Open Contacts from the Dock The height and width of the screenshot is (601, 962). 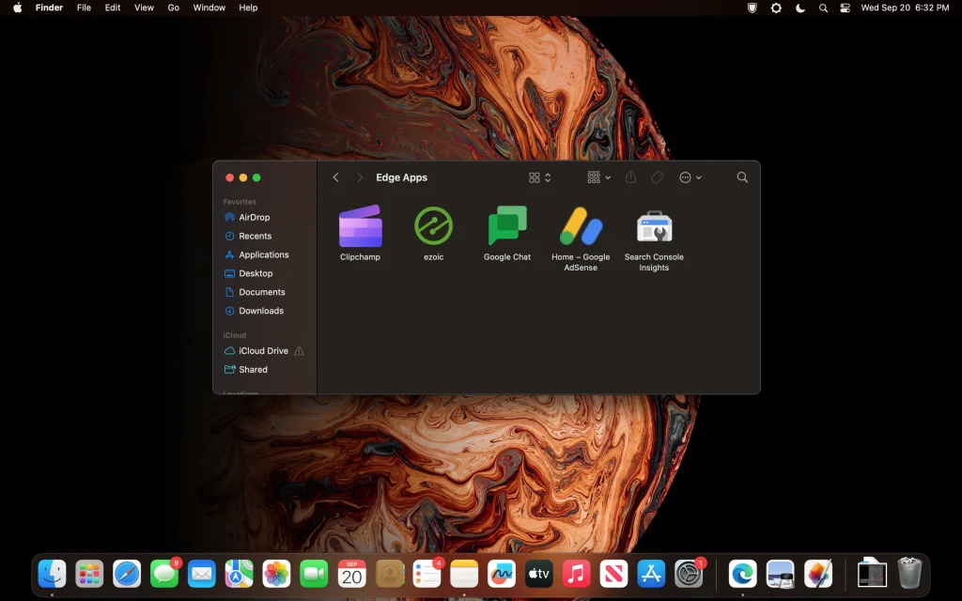coord(390,575)
